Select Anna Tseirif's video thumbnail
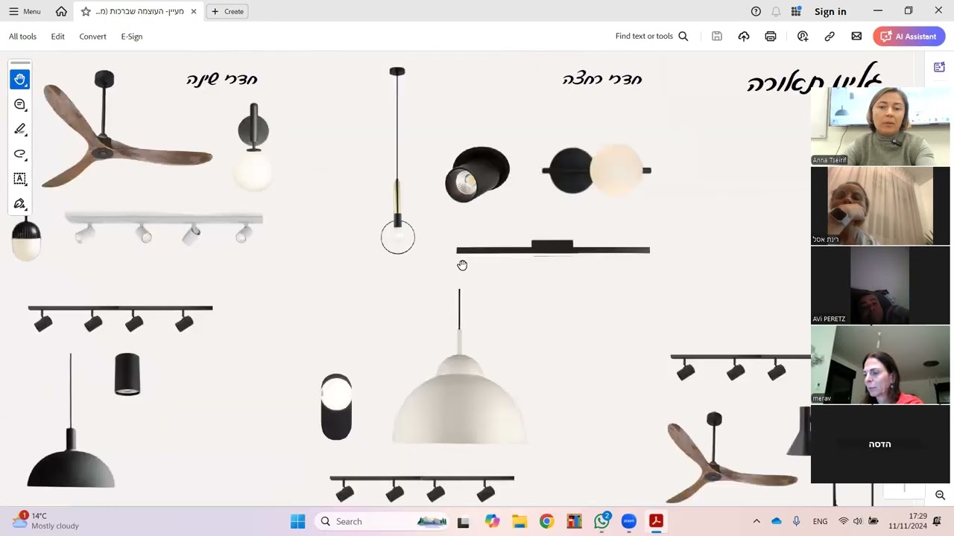 tap(880, 126)
